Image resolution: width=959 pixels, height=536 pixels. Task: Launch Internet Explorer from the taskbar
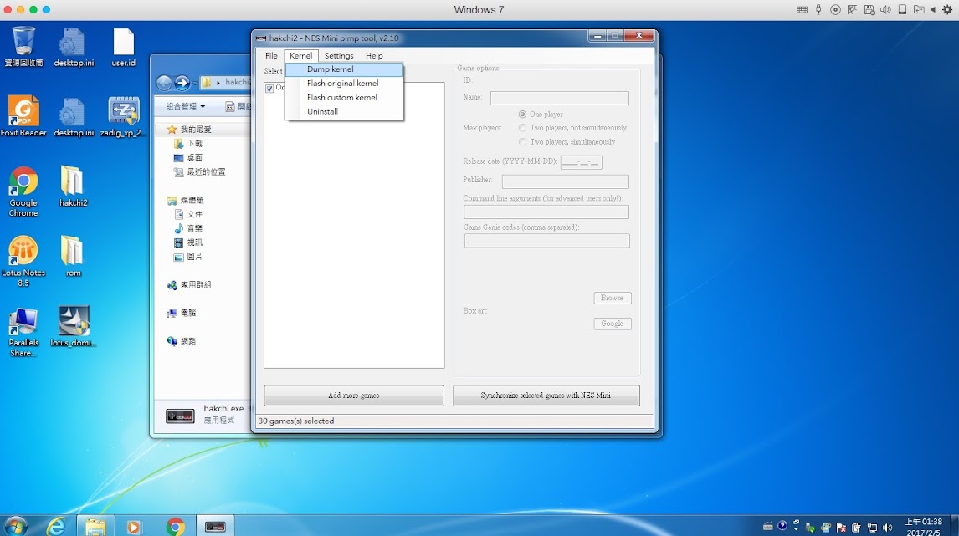click(56, 526)
